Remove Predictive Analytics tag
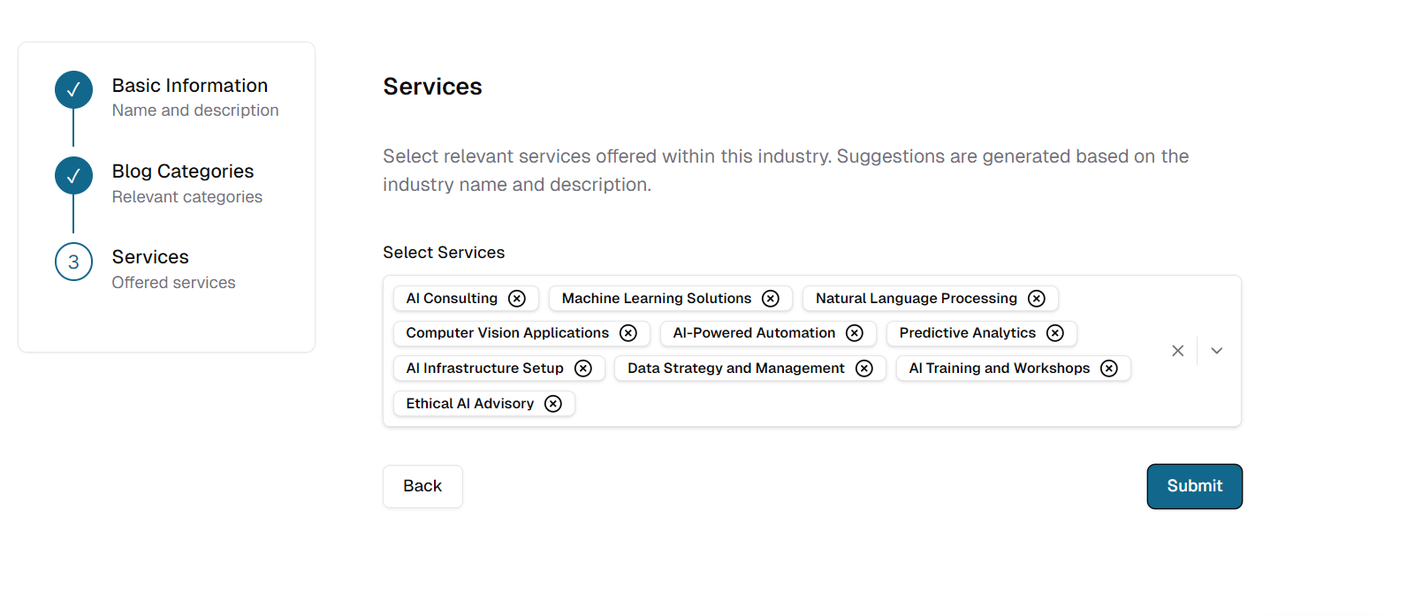1415x616 pixels. tap(1055, 333)
